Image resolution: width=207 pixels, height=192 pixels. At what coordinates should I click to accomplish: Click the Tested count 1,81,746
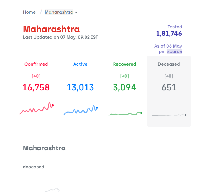tap(169, 33)
